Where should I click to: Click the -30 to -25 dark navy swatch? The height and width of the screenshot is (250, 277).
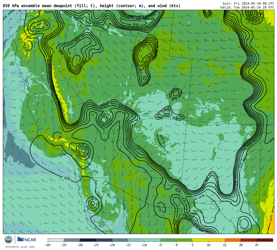coord(88,240)
